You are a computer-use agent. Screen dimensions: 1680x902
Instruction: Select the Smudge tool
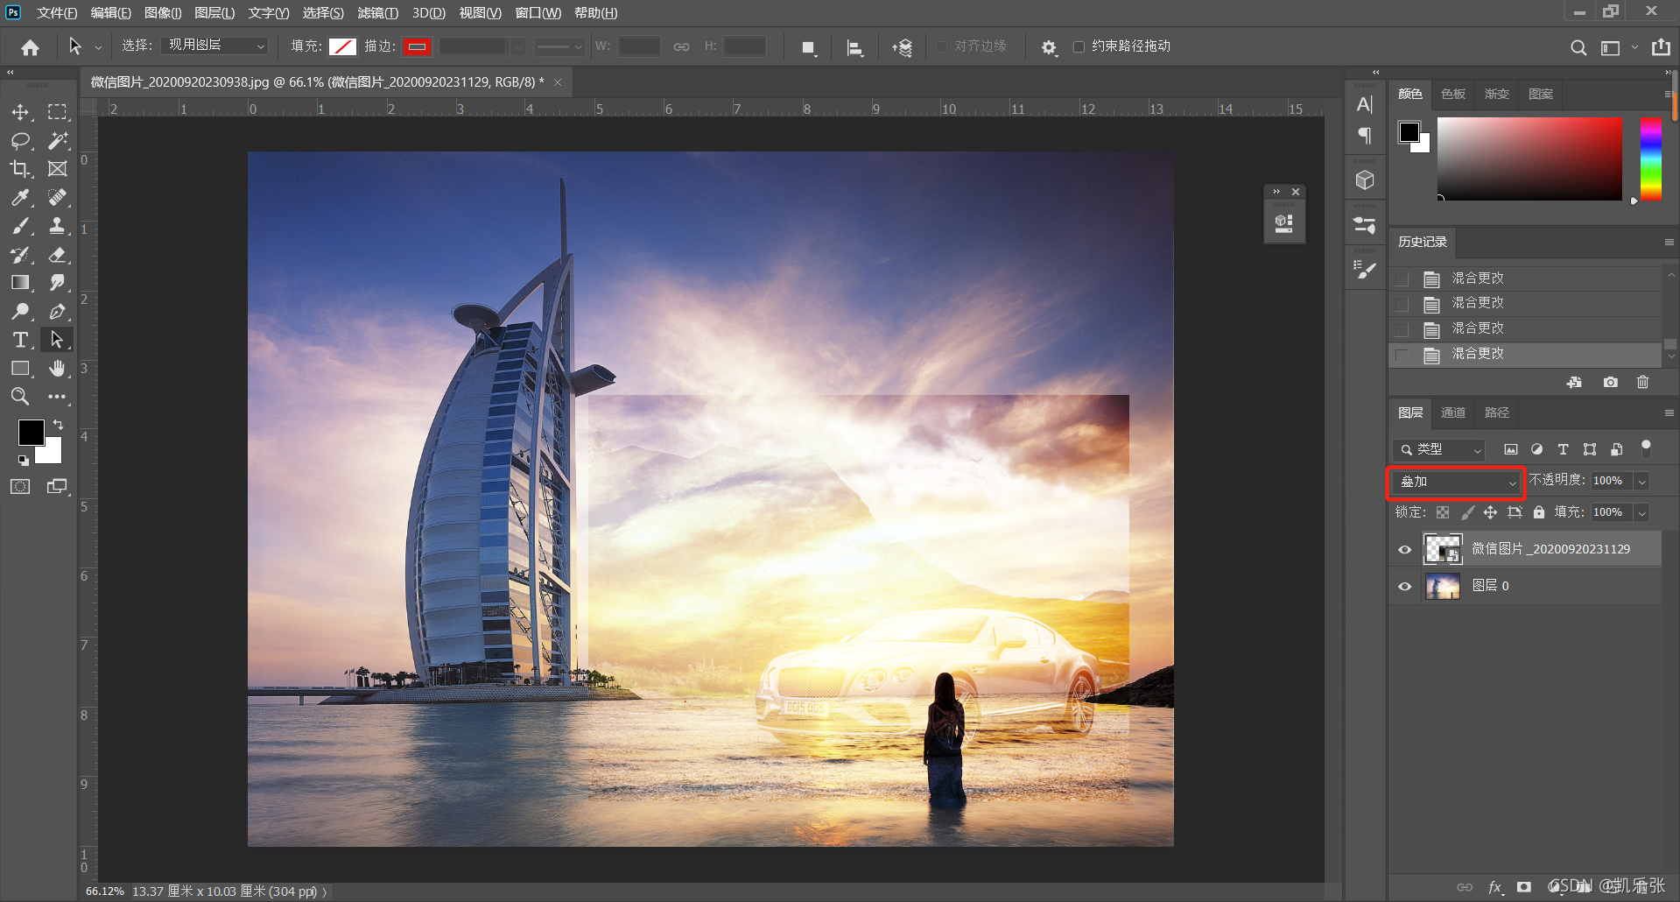pos(58,283)
